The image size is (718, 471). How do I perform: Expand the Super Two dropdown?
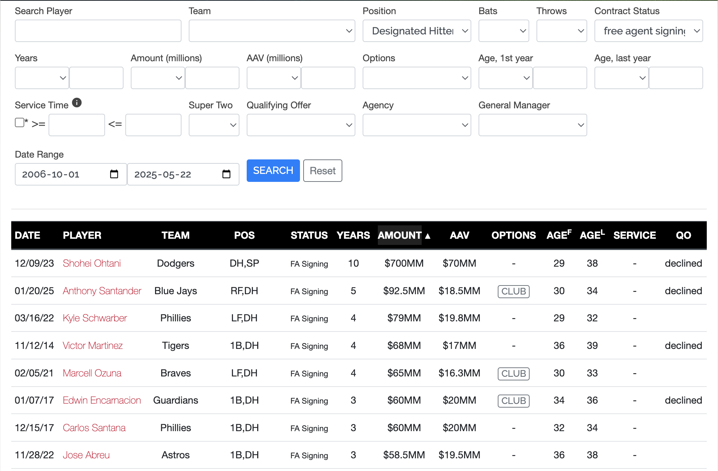(214, 125)
